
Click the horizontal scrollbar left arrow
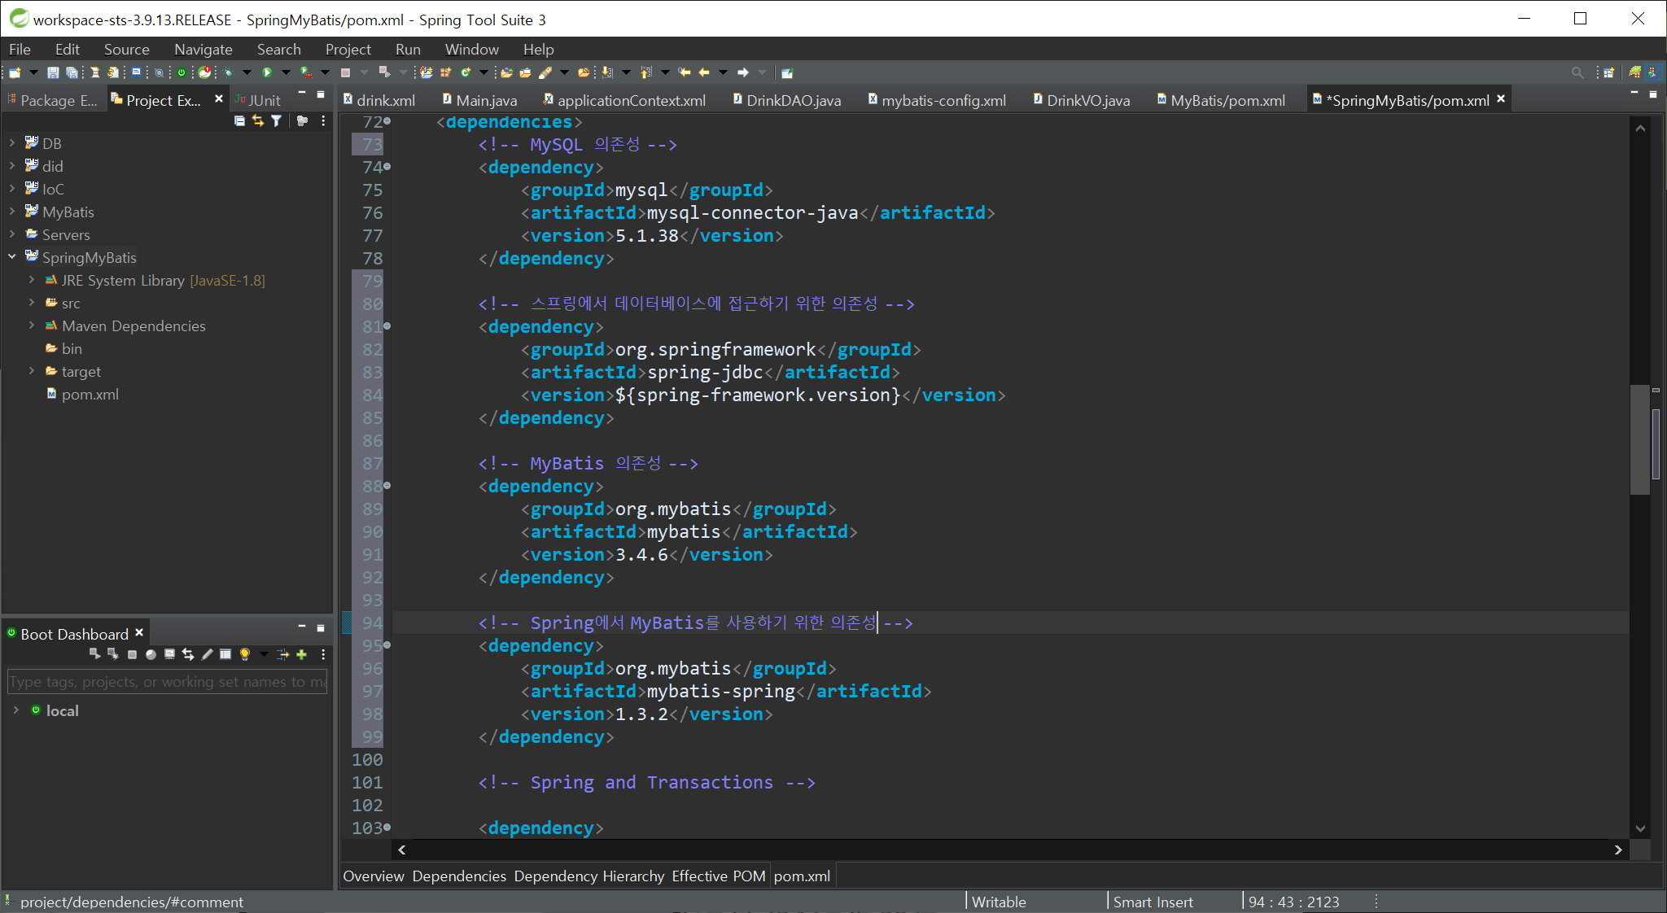pos(401,850)
